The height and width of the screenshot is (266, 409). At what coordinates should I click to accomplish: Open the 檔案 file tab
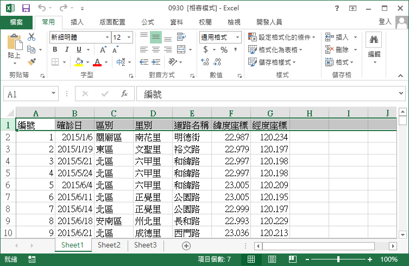[16, 22]
